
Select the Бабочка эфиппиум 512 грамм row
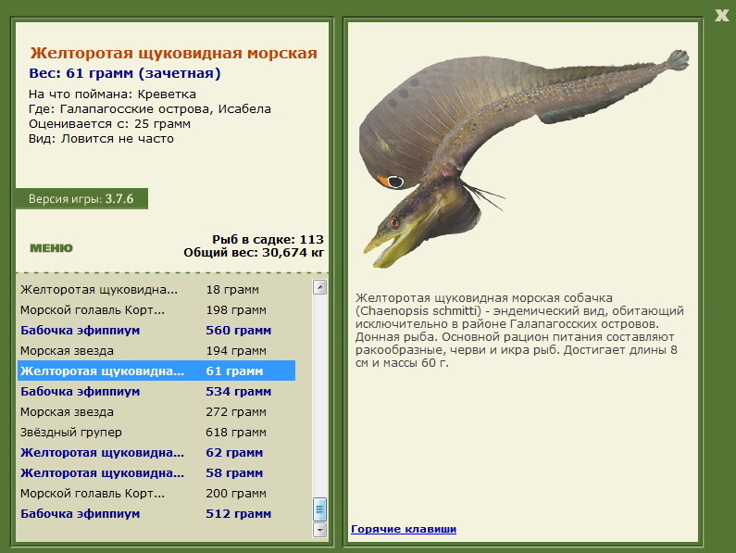coord(156,513)
